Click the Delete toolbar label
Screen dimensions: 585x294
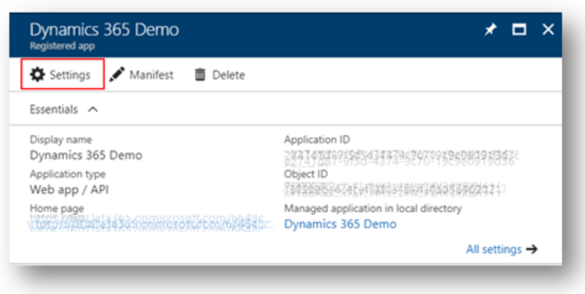(x=228, y=75)
